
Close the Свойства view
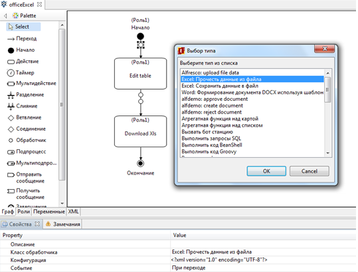pos(37,224)
